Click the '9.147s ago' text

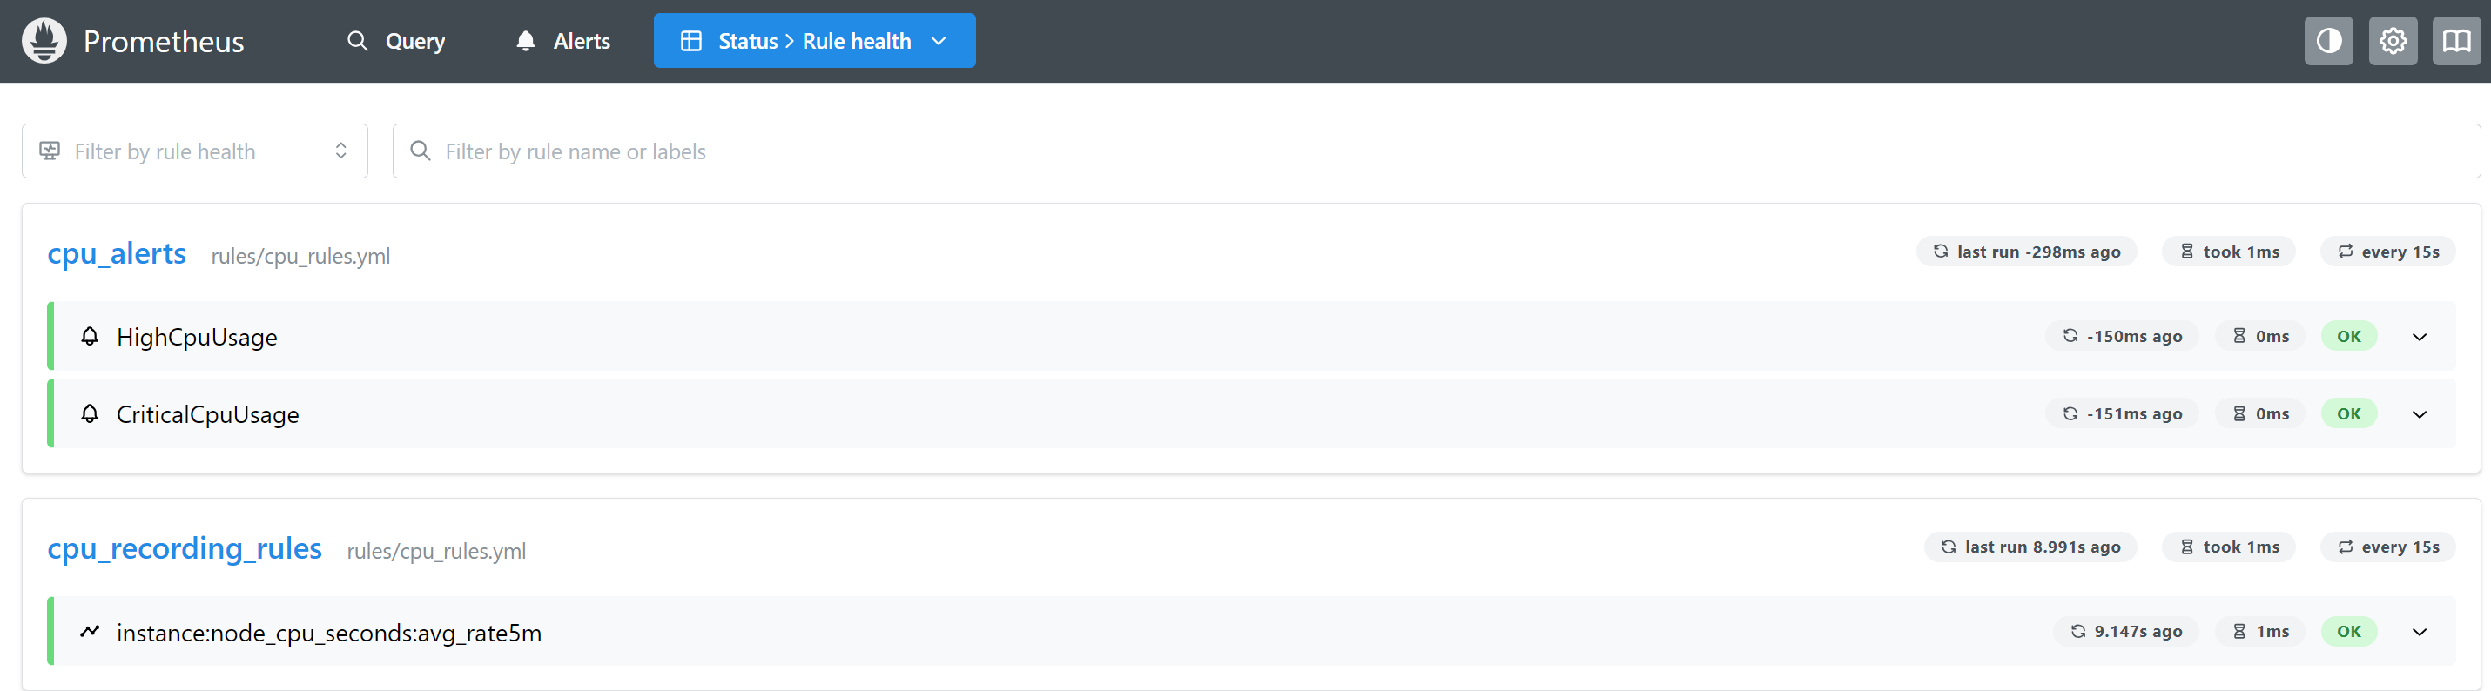point(2138,630)
